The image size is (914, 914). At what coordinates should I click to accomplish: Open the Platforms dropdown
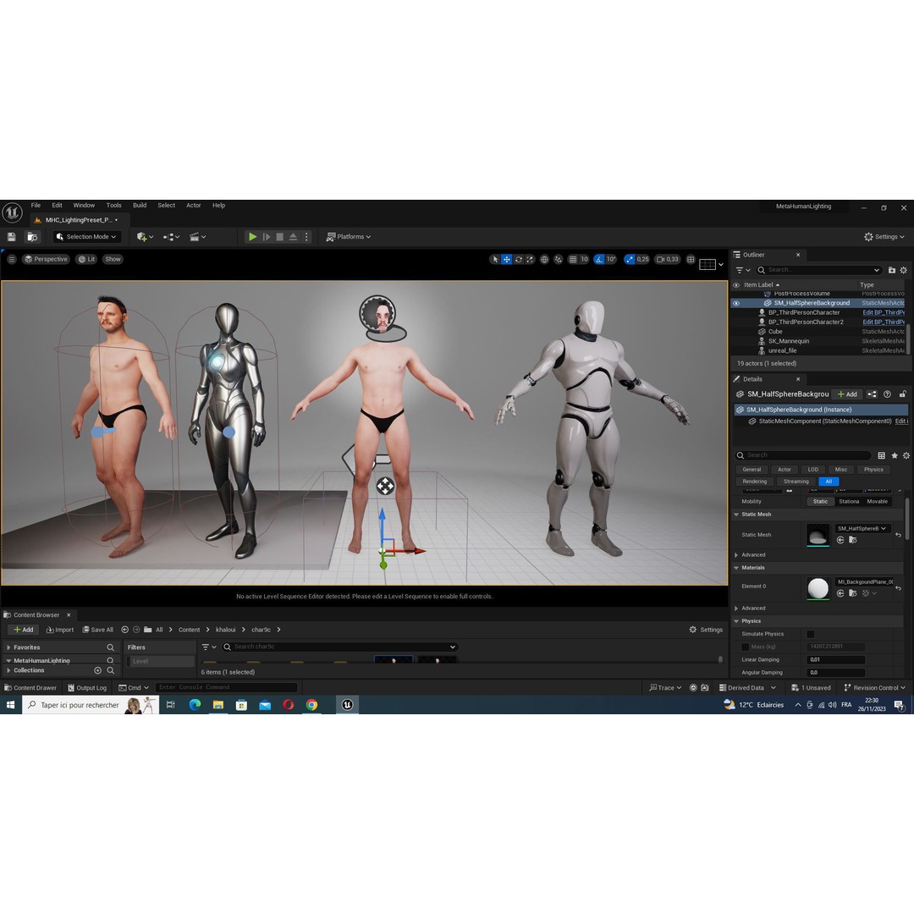pos(349,237)
